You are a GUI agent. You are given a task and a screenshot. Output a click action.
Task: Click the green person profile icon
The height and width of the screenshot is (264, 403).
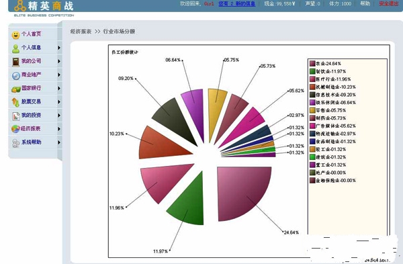[15, 48]
